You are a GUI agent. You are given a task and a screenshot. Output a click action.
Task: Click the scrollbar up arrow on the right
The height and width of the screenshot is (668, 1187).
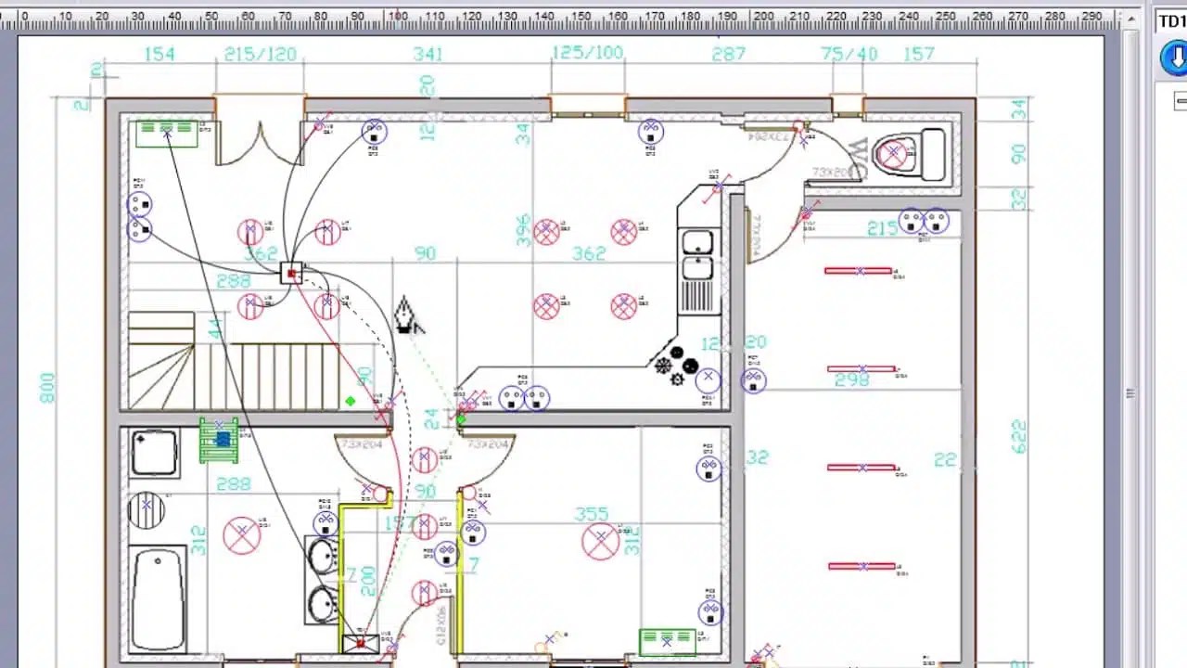[x=1131, y=16]
